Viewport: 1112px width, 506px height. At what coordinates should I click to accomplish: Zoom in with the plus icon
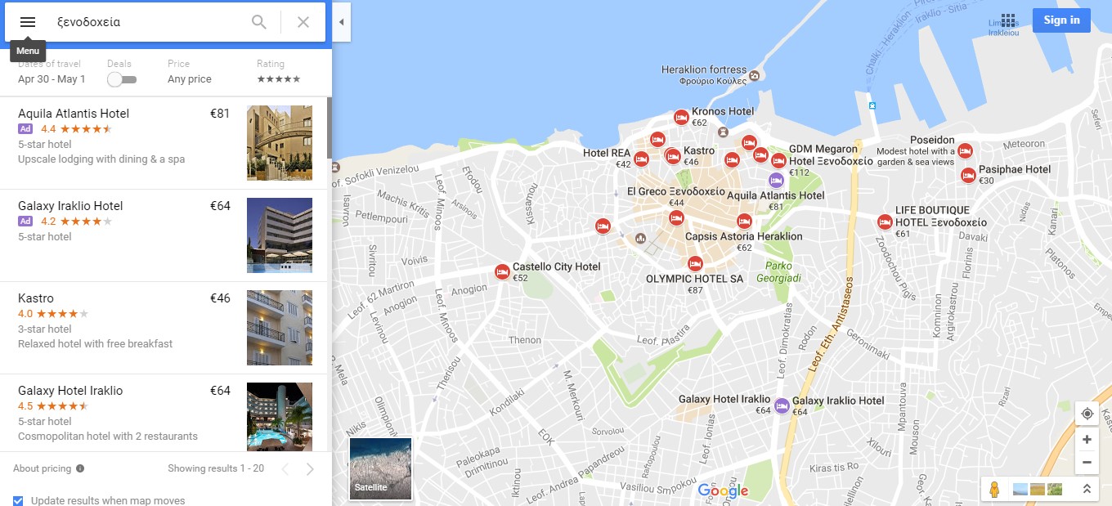point(1087,440)
